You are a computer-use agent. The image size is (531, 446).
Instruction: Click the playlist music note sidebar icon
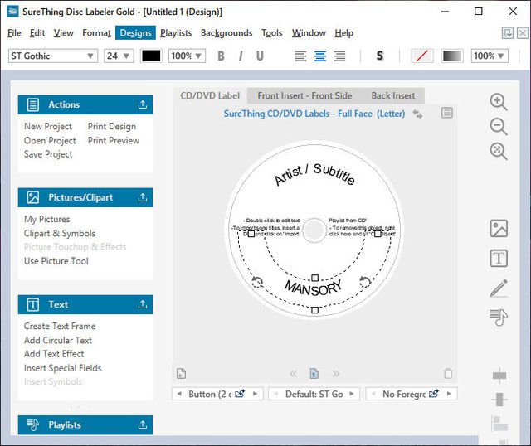(499, 317)
